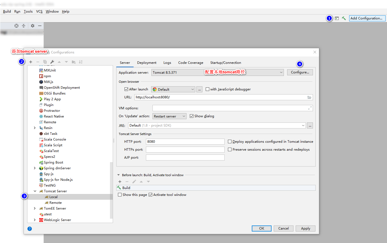The height and width of the screenshot is (243, 387).
Task: Click the Add Configuration button
Action: 367,18
